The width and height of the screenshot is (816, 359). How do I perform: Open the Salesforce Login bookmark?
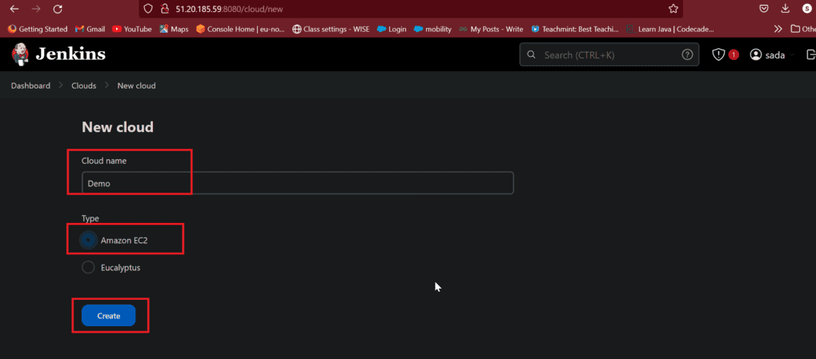(392, 29)
